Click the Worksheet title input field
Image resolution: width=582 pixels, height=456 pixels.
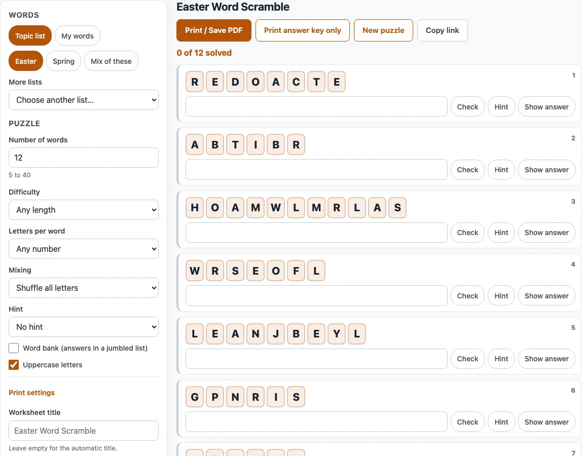coord(84,430)
